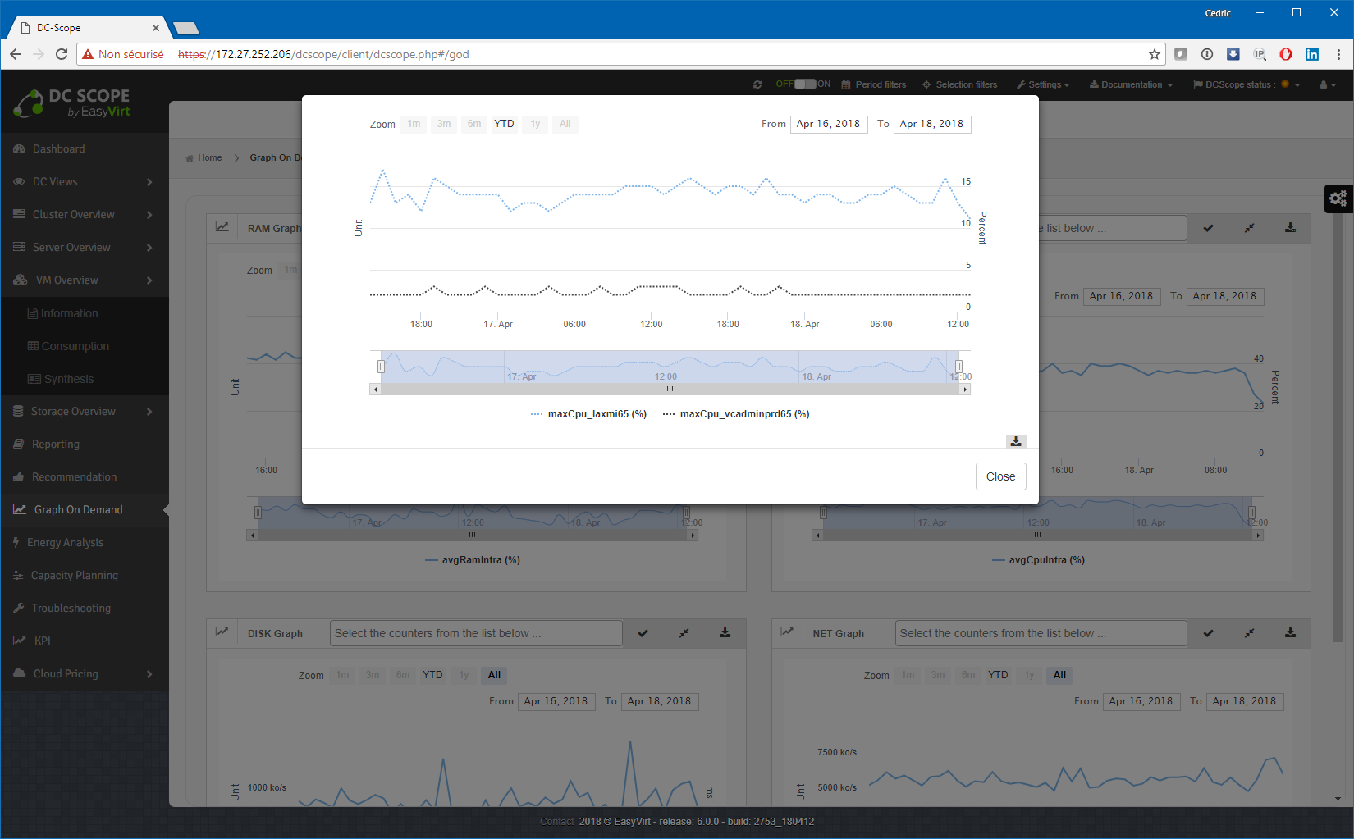Close the graph dialog
1354x839 pixels.
1000,476
